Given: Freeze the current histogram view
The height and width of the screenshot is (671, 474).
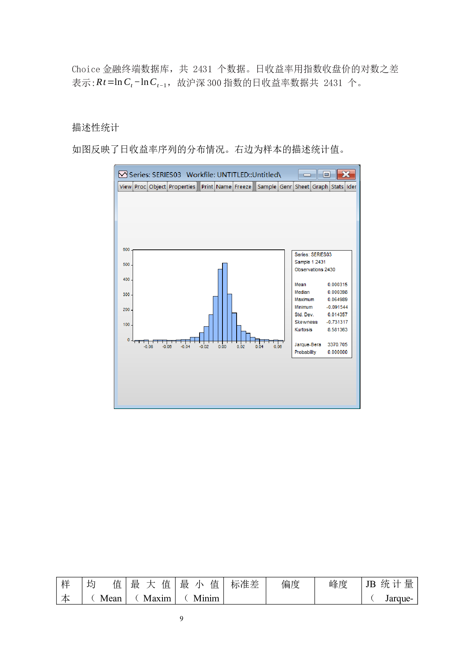Looking at the screenshot, I should 243,187.
